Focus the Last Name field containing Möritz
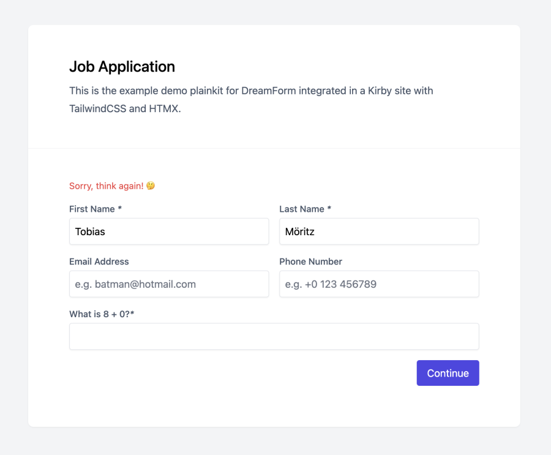The height and width of the screenshot is (455, 551). 379,231
